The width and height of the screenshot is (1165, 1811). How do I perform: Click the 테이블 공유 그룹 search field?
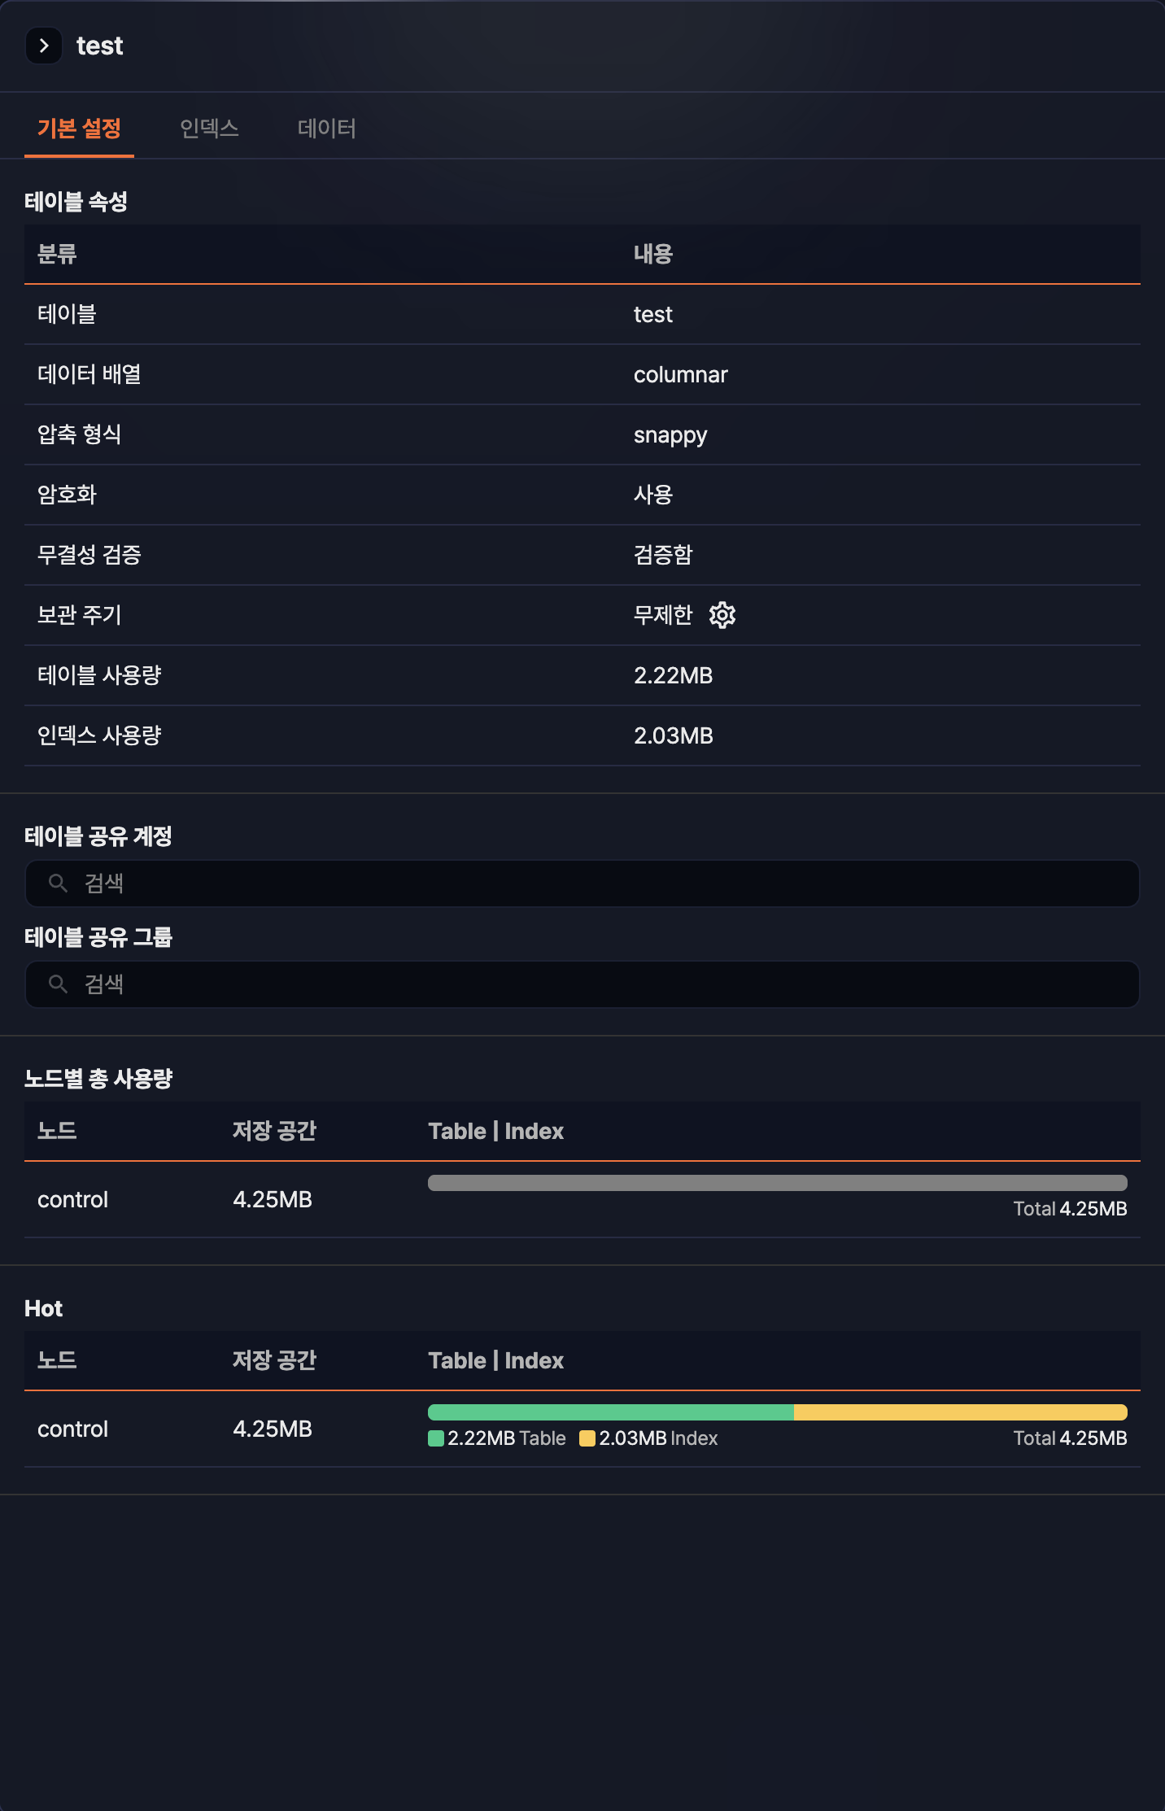point(582,984)
